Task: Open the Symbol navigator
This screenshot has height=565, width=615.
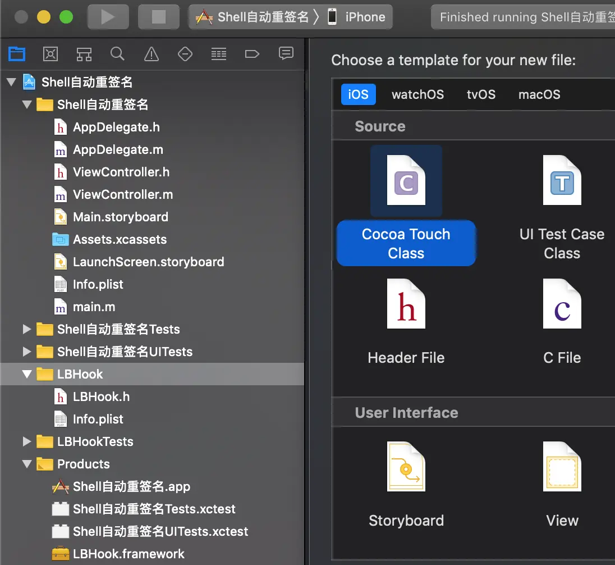Action: [84, 54]
